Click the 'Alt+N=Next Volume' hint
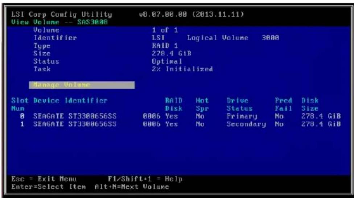 (132, 187)
